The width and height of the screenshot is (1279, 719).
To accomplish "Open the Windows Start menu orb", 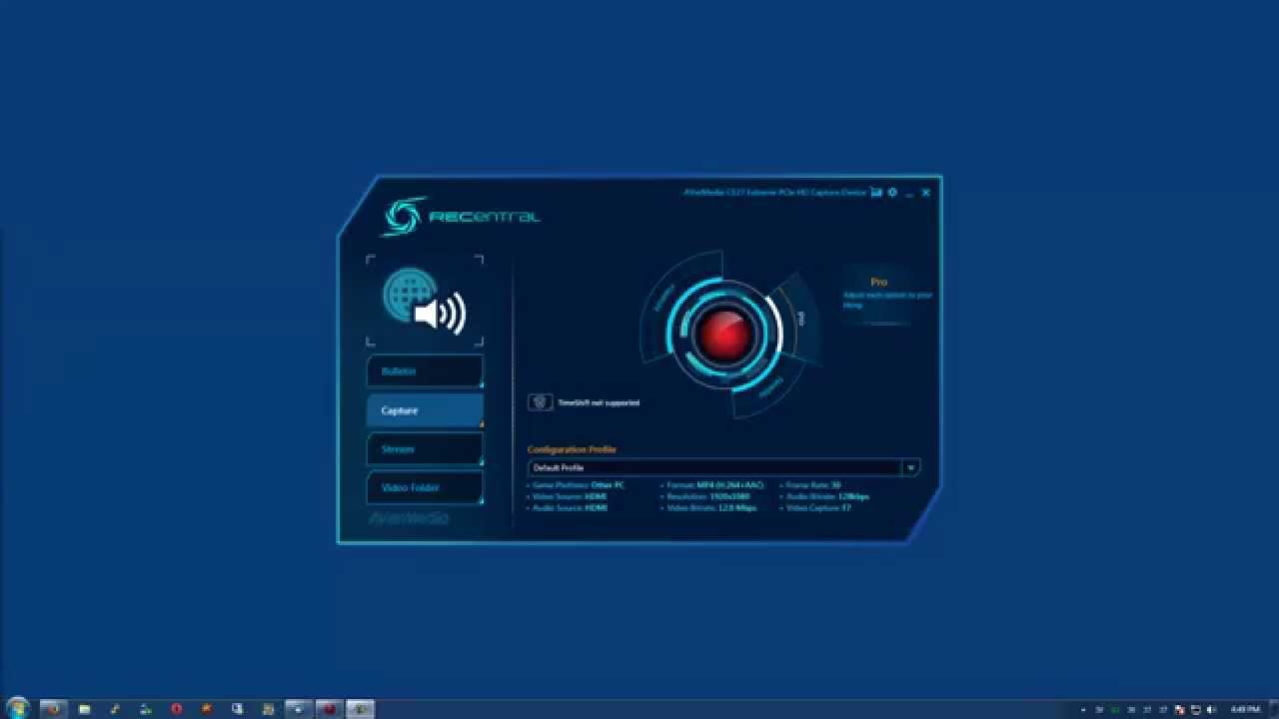I will click(18, 709).
